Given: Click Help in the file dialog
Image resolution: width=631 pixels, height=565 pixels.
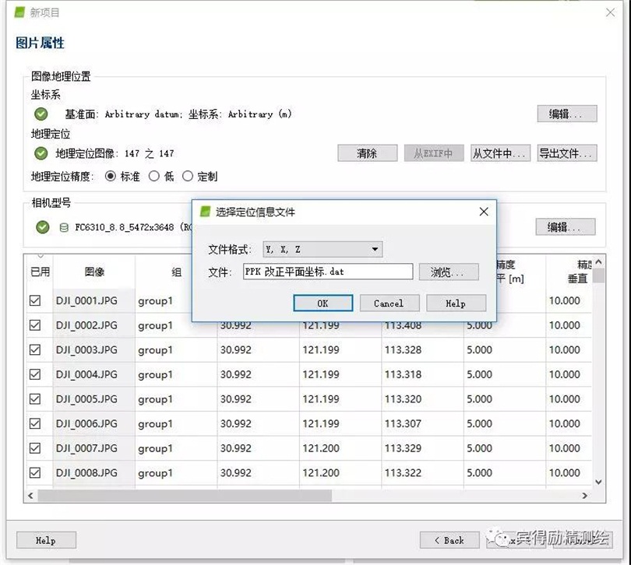Looking at the screenshot, I should 456,304.
